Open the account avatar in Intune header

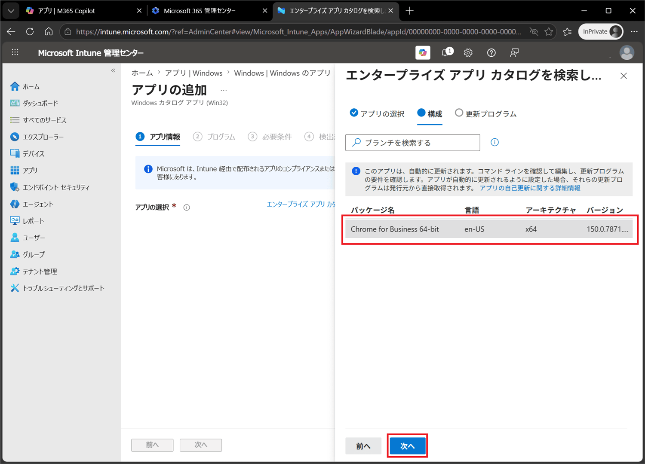[x=627, y=52]
